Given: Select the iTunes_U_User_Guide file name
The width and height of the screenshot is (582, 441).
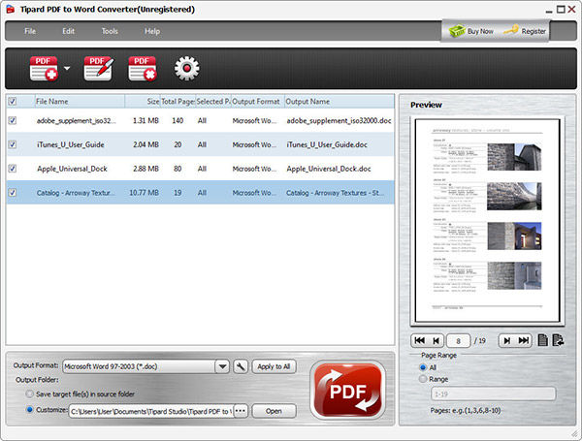Looking at the screenshot, I should click(x=70, y=144).
